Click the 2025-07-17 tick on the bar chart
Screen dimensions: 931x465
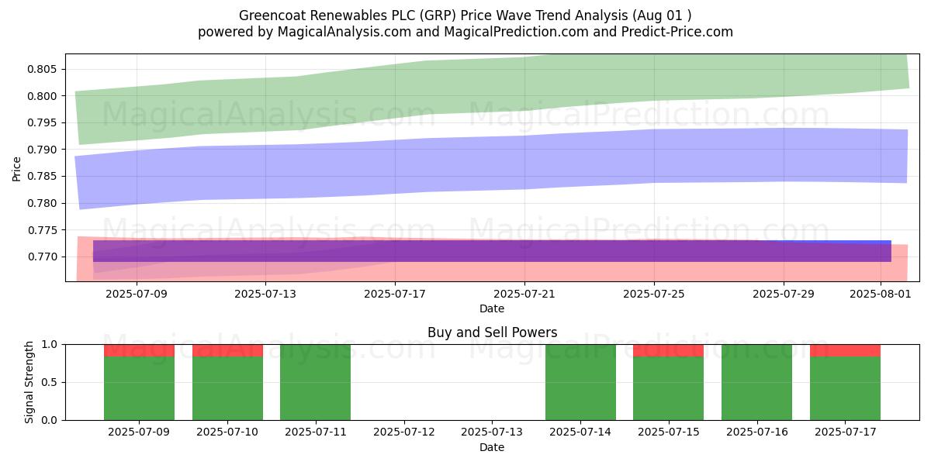coord(845,432)
